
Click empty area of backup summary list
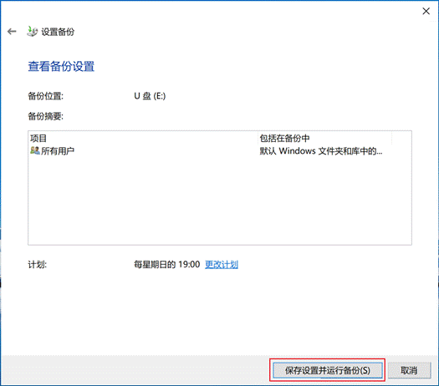pos(220,201)
